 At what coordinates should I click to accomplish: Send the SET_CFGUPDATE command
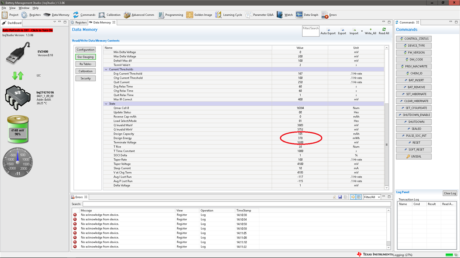[414, 108]
